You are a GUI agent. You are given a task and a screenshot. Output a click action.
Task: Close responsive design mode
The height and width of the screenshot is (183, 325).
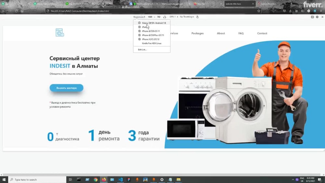322,17
